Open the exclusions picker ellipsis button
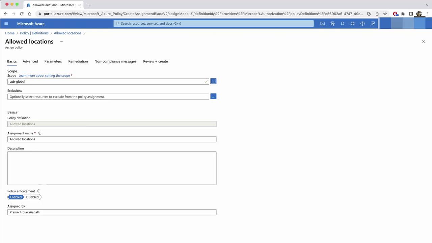432x243 pixels. [x=213, y=97]
